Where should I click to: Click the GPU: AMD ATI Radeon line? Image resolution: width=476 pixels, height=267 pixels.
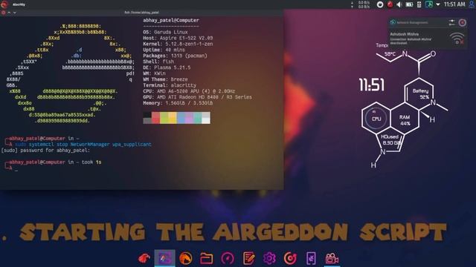(x=197, y=97)
